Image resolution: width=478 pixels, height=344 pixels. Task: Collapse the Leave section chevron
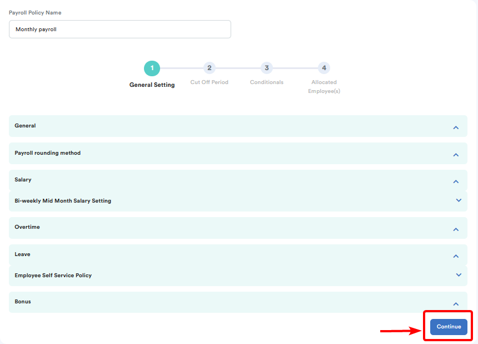pos(456,256)
